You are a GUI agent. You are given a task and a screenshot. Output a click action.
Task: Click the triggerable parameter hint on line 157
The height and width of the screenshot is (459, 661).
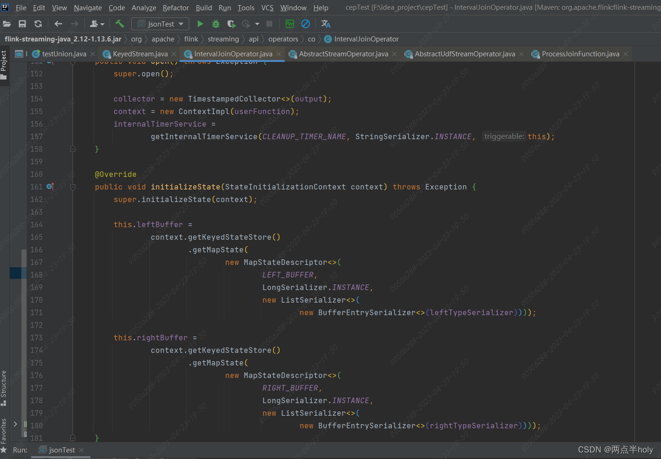pos(504,136)
